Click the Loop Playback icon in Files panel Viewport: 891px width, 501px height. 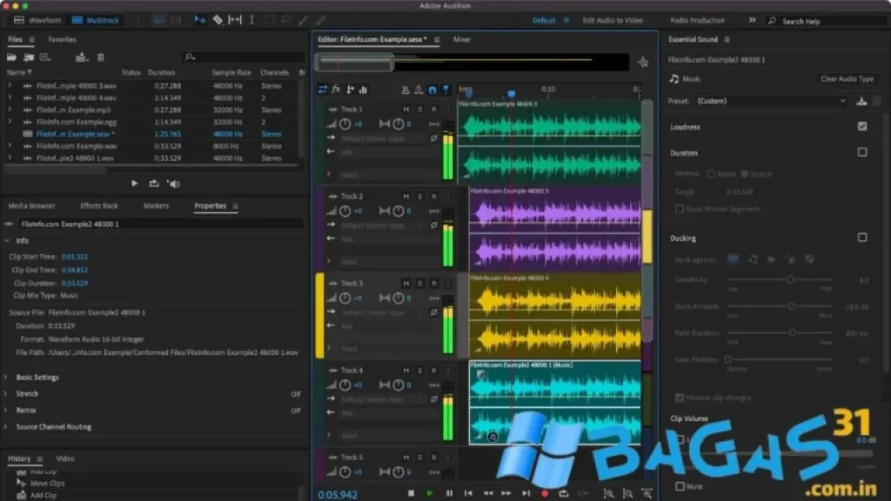154,184
